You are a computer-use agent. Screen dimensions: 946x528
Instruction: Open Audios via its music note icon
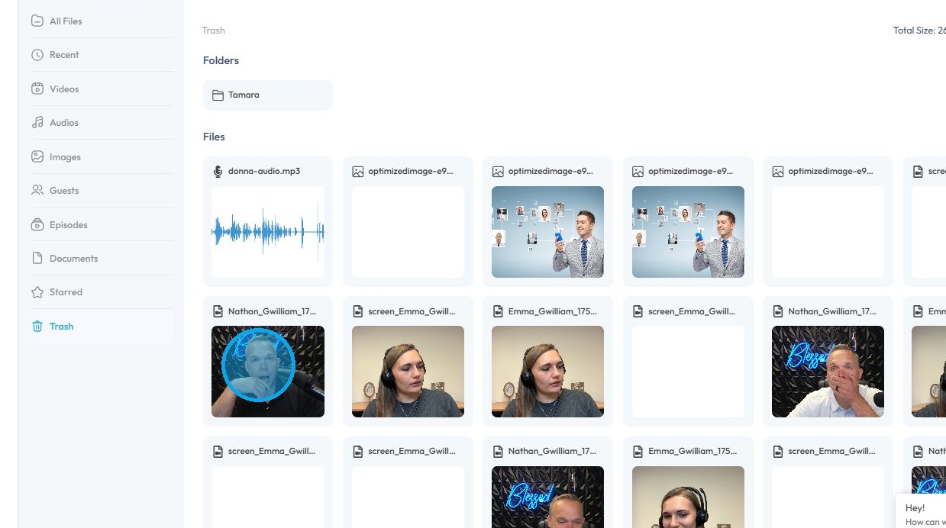[x=37, y=123]
